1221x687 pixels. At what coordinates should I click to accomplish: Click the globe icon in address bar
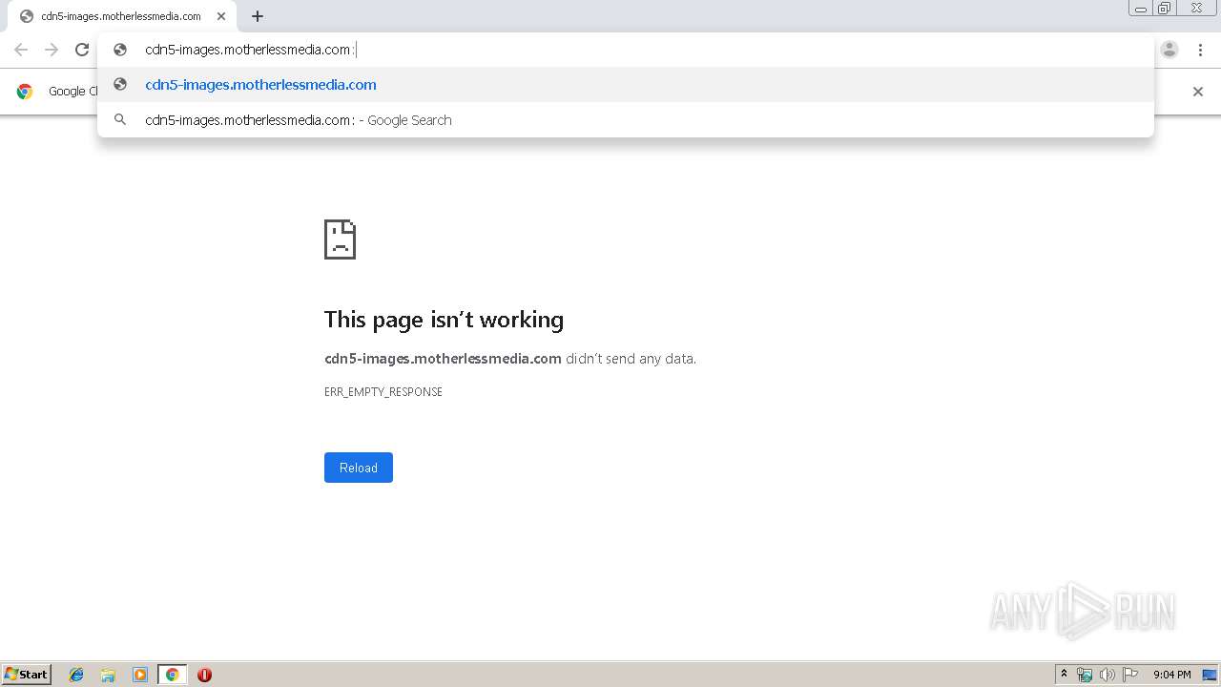tap(120, 50)
